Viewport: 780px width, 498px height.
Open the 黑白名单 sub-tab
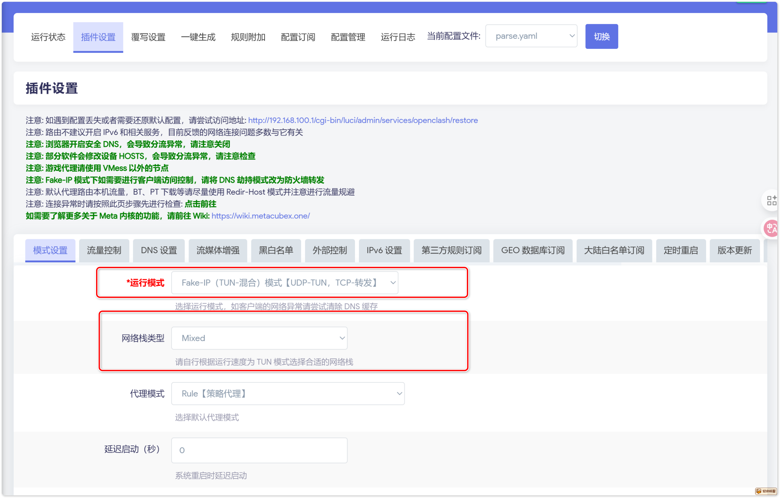(x=276, y=251)
